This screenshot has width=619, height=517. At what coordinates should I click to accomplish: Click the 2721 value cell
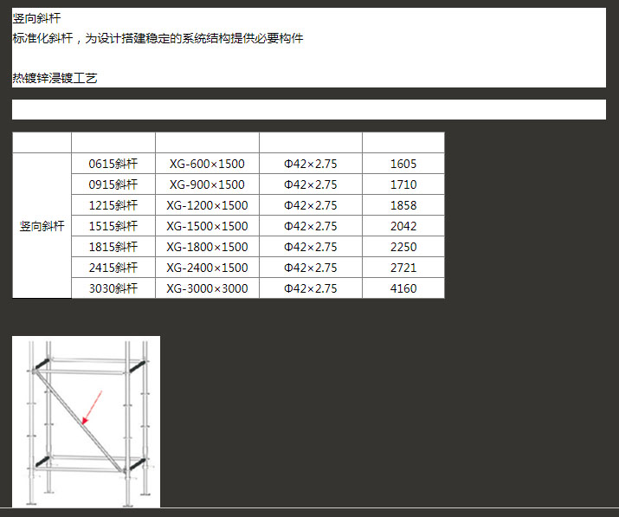pos(403,268)
